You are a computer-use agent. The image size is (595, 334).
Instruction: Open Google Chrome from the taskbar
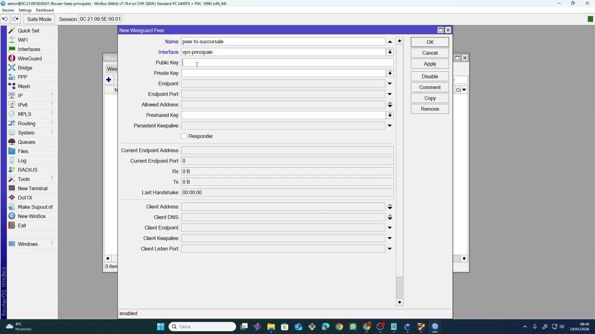click(339, 327)
